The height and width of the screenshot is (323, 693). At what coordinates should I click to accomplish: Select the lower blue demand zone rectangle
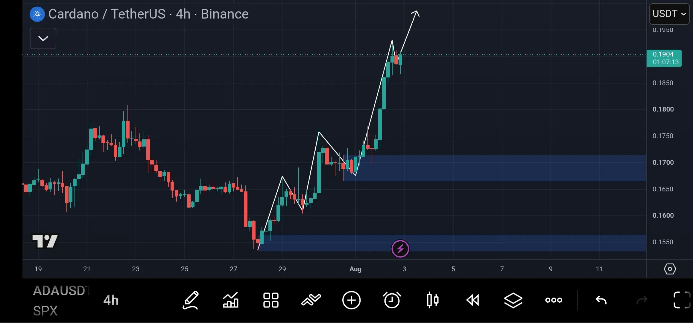coord(452,243)
